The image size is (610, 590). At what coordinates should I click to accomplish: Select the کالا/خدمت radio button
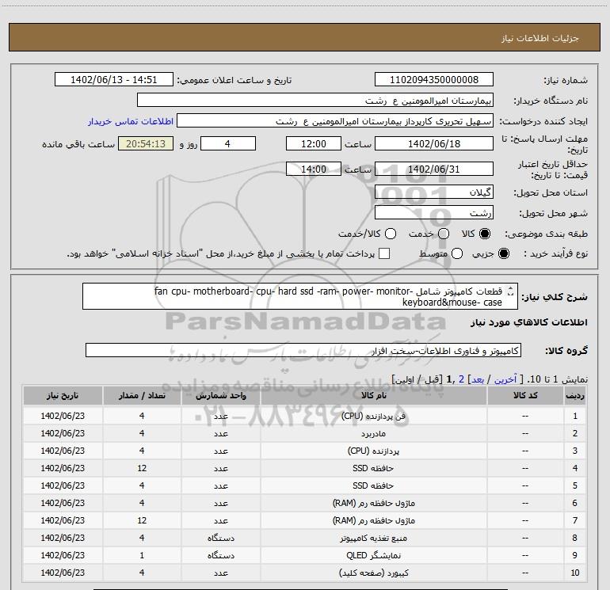tap(391, 234)
